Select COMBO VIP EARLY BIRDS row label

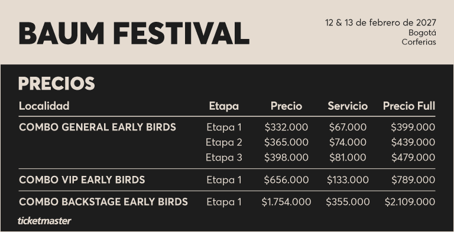point(82,180)
